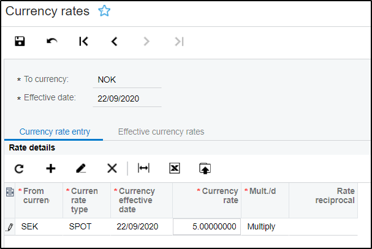Image resolution: width=372 pixels, height=249 pixels.
Task: Click the Undo arrow icon
Action: pyautogui.click(x=51, y=41)
